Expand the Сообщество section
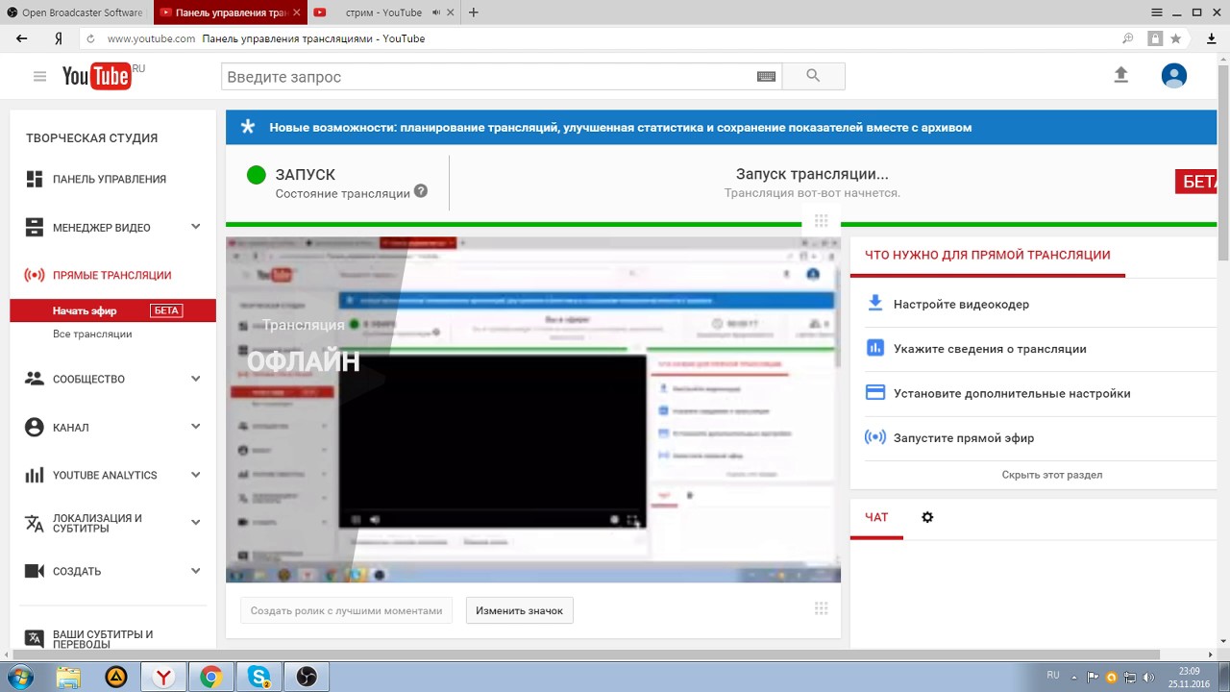The width and height of the screenshot is (1230, 692). (x=195, y=379)
